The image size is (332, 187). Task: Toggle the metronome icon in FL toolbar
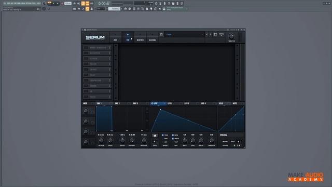[x=75, y=4]
